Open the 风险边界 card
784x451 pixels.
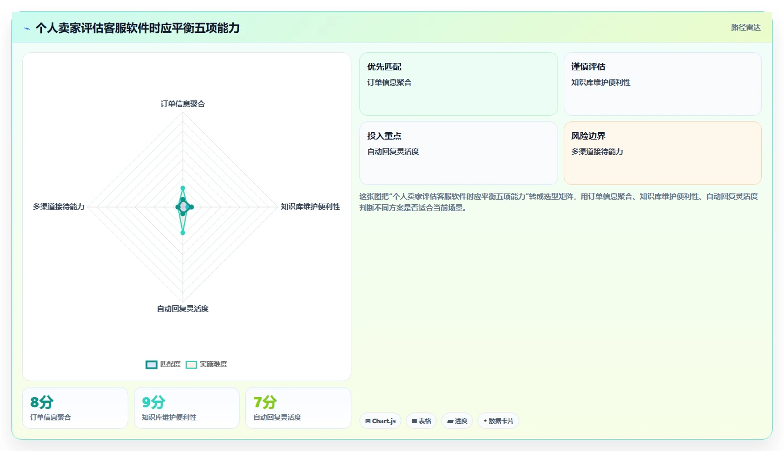click(x=663, y=153)
